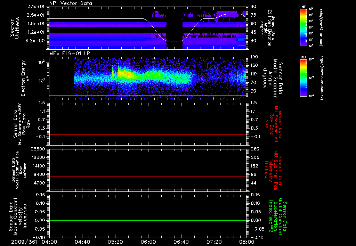Click the '2.5e+01' Sector axis value
The height and width of the screenshot is (246, 356).
(36, 15)
